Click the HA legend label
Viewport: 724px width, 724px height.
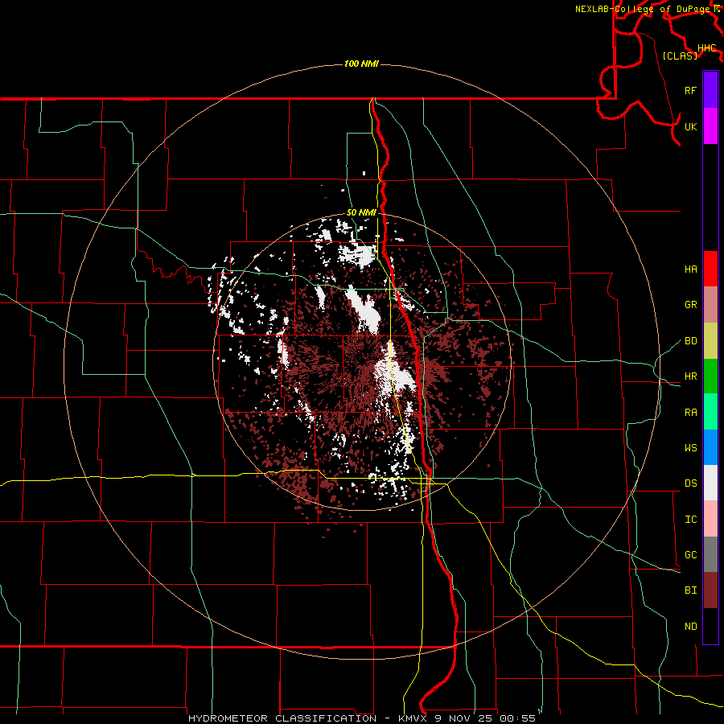pyautogui.click(x=690, y=269)
